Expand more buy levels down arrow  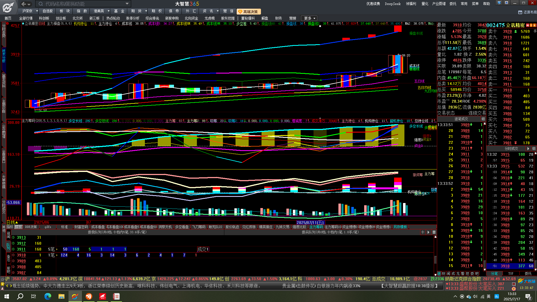pos(515,143)
